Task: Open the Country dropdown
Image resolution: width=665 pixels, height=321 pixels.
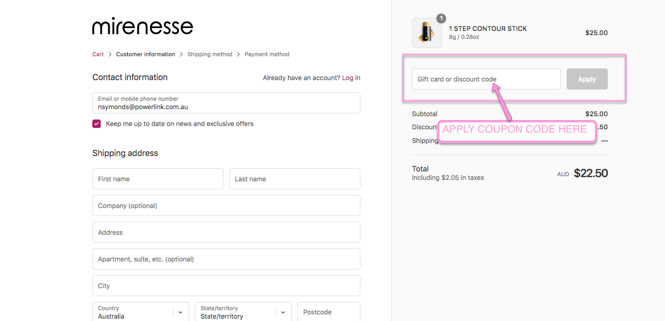Action: tap(141, 312)
